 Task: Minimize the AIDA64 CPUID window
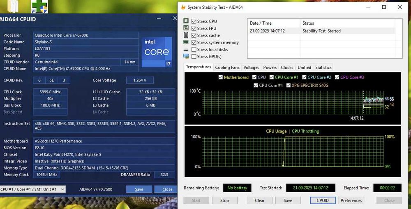click(159, 19)
